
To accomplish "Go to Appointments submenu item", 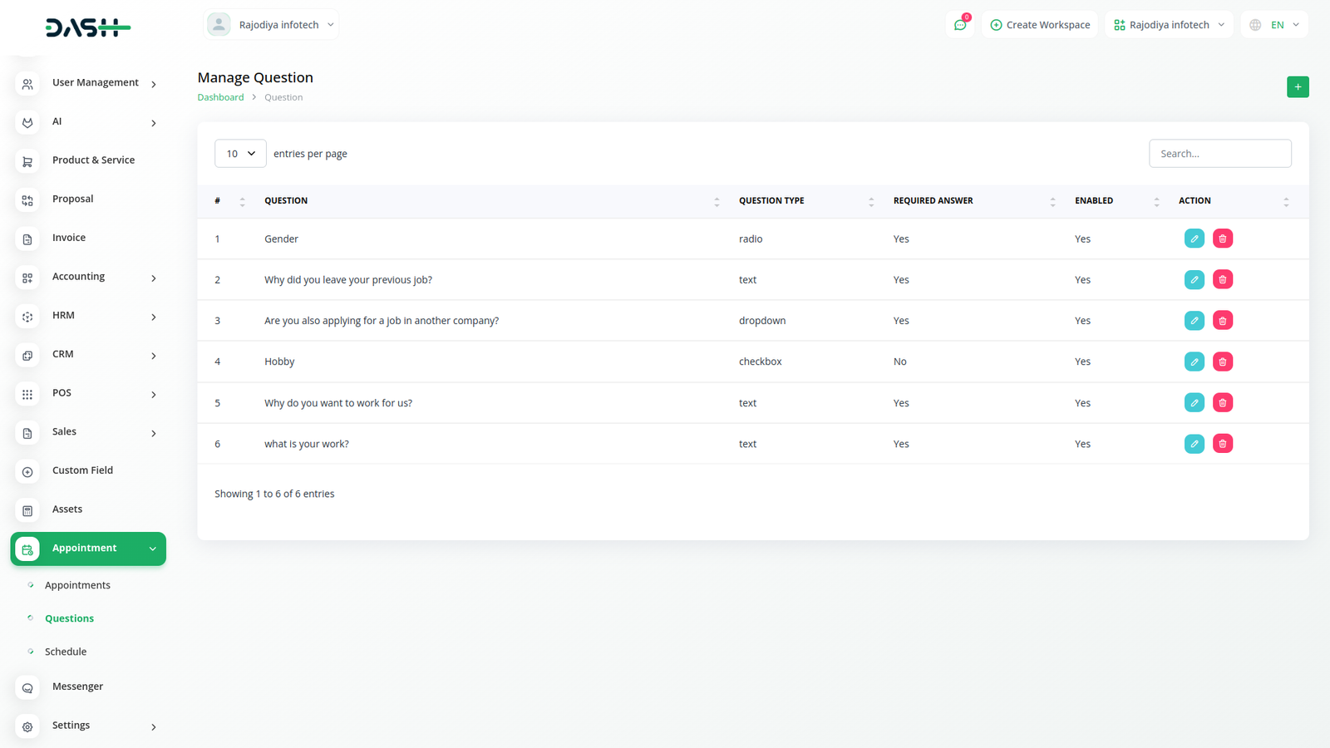I will (77, 585).
